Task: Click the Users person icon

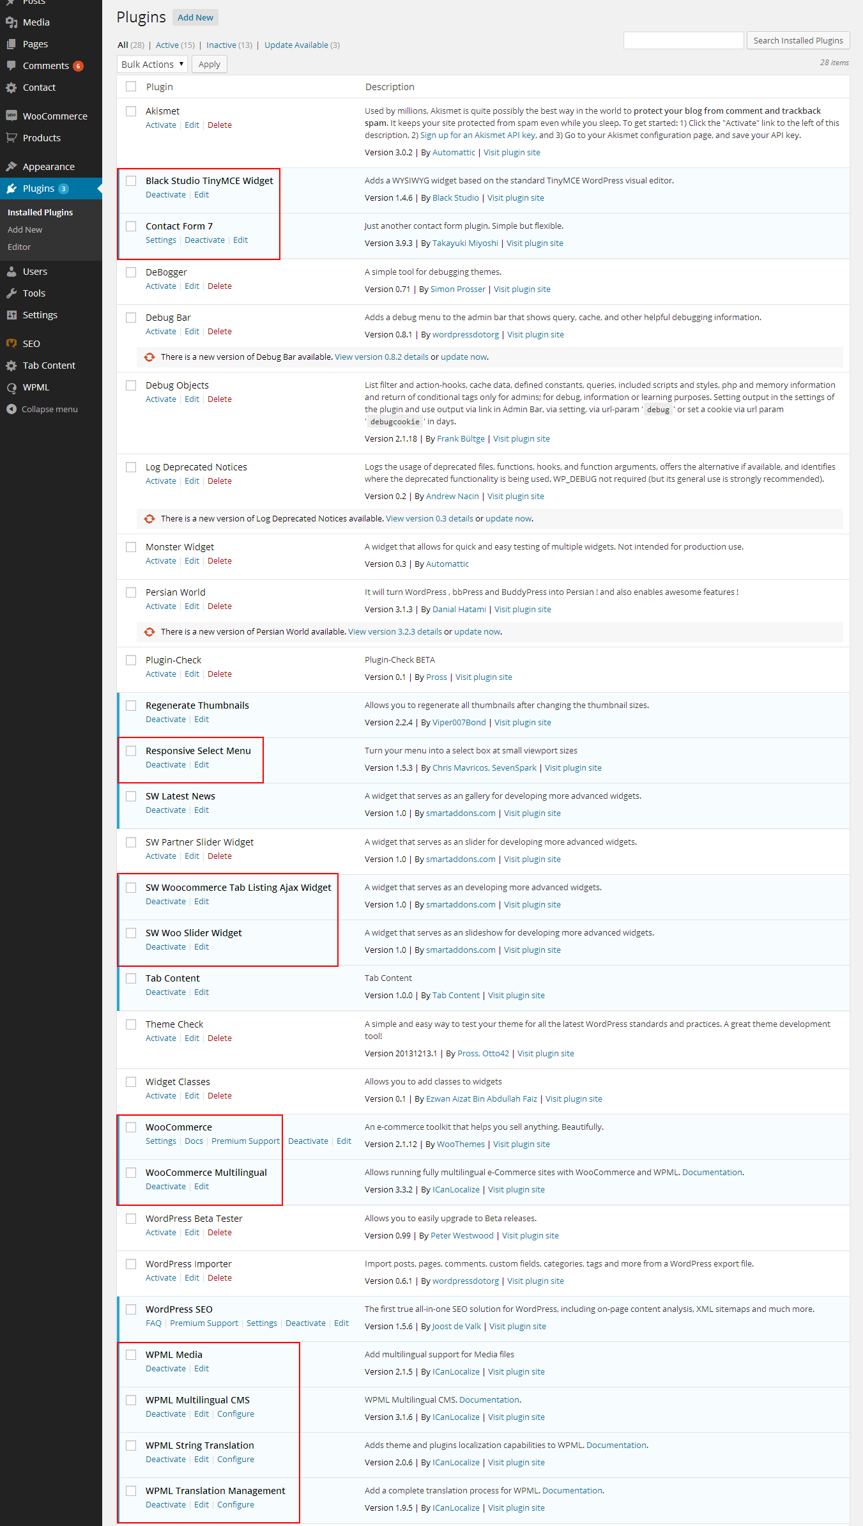Action: coord(11,272)
